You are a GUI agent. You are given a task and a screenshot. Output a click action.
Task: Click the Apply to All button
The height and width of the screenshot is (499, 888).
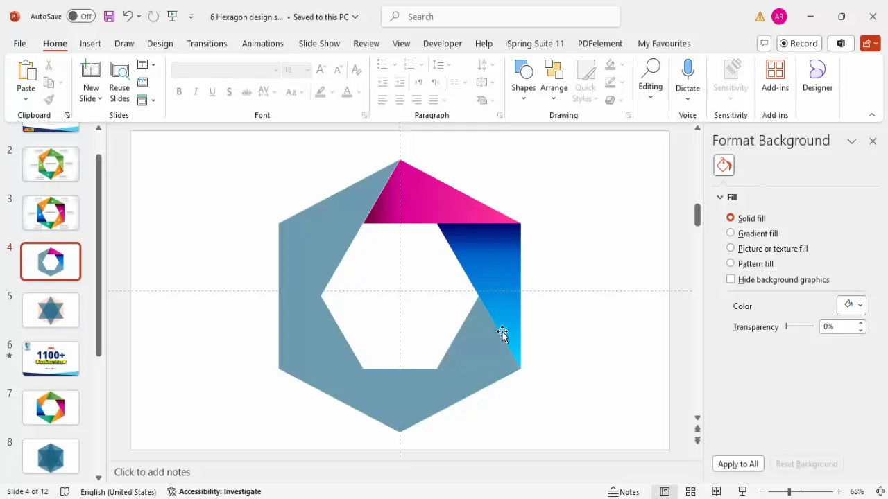tap(738, 464)
